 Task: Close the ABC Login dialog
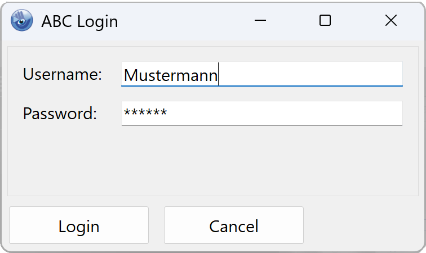click(390, 21)
